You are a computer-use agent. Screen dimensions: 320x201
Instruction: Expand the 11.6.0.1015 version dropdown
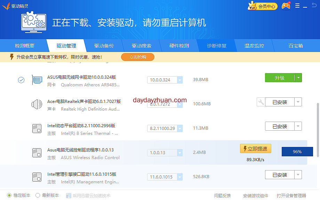[180, 177]
